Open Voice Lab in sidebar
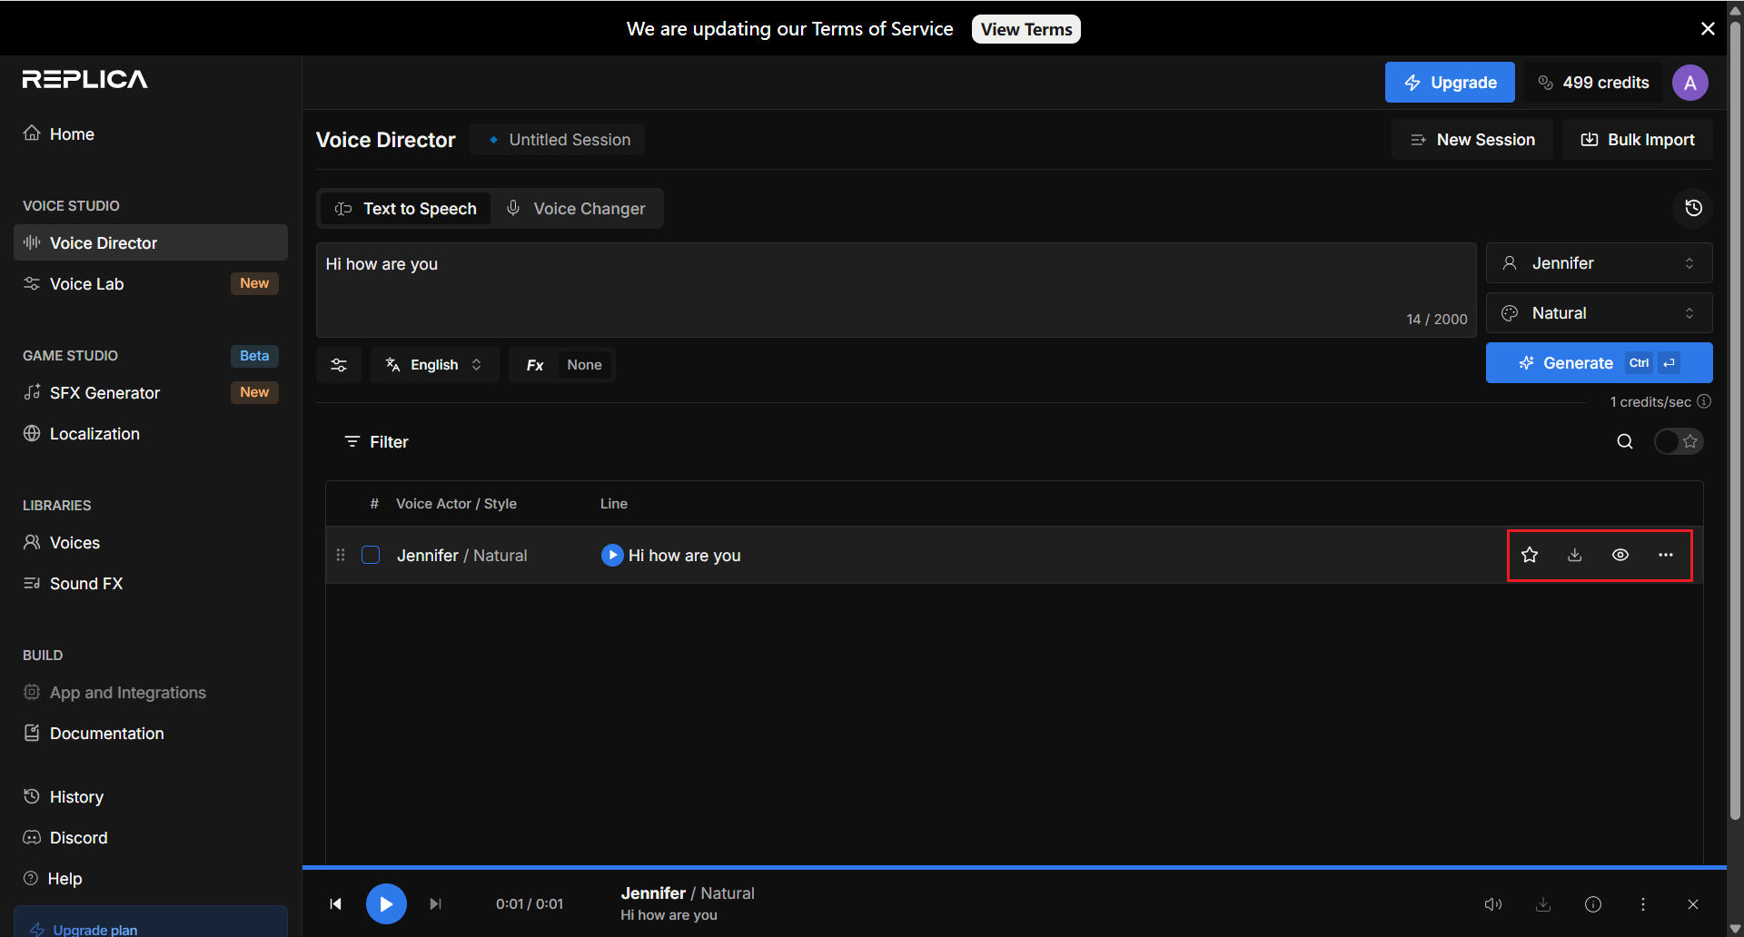This screenshot has height=937, width=1744. click(x=151, y=283)
